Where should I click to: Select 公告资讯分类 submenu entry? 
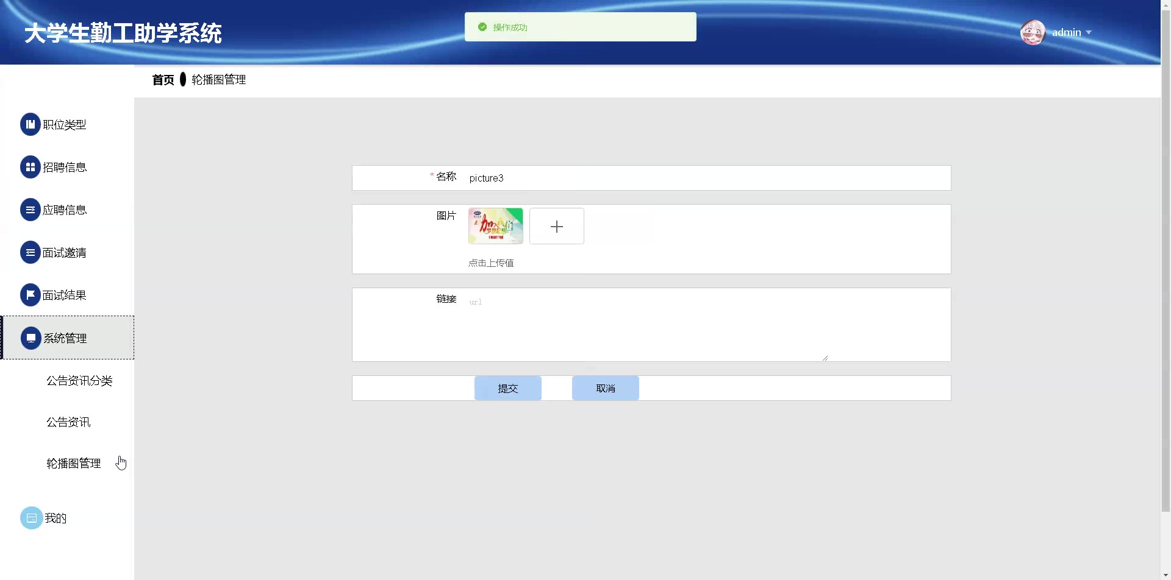[x=79, y=381]
